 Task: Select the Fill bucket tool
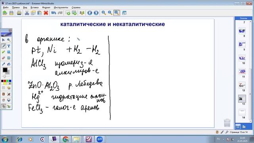(x=9, y=64)
